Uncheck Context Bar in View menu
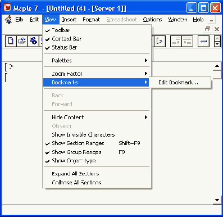The width and height of the screenshot is (223, 217). (97, 39)
